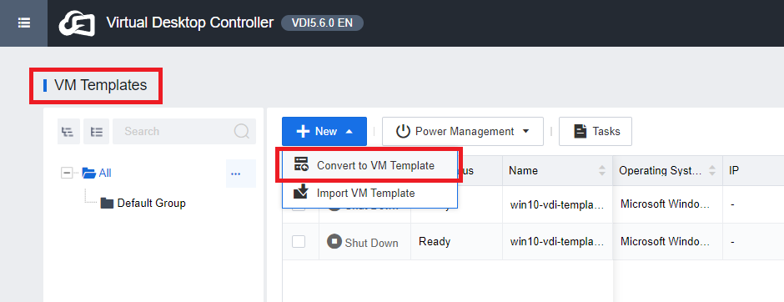784x302 pixels.
Task: Sort by Operating System column arrows
Action: tap(712, 170)
